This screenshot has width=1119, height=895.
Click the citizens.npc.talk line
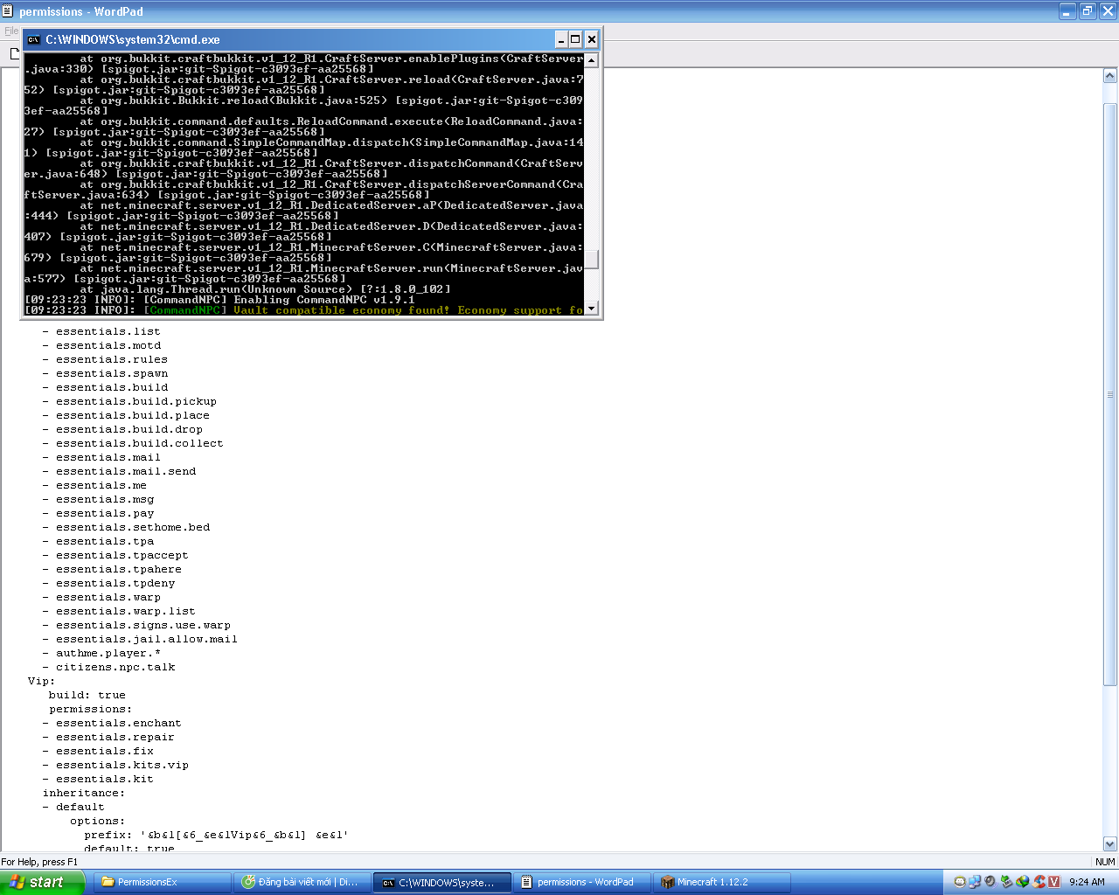tap(108, 667)
